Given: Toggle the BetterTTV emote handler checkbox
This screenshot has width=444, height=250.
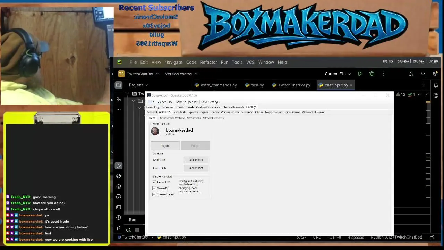Looking at the screenshot, I should pos(154,182).
